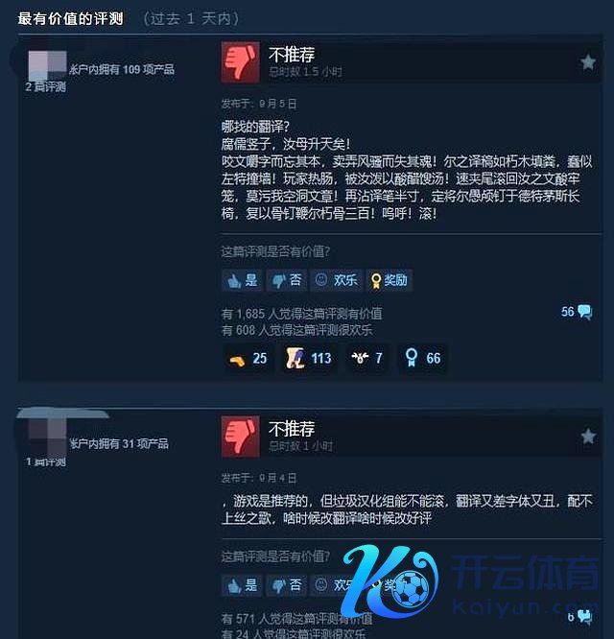The width and height of the screenshot is (614, 639).
Task: Open second reviewer's blurred avatar profile
Action: 47,438
